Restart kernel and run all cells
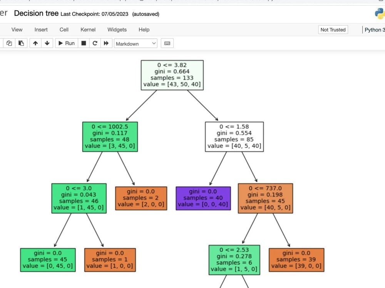385x288 pixels. [106, 43]
